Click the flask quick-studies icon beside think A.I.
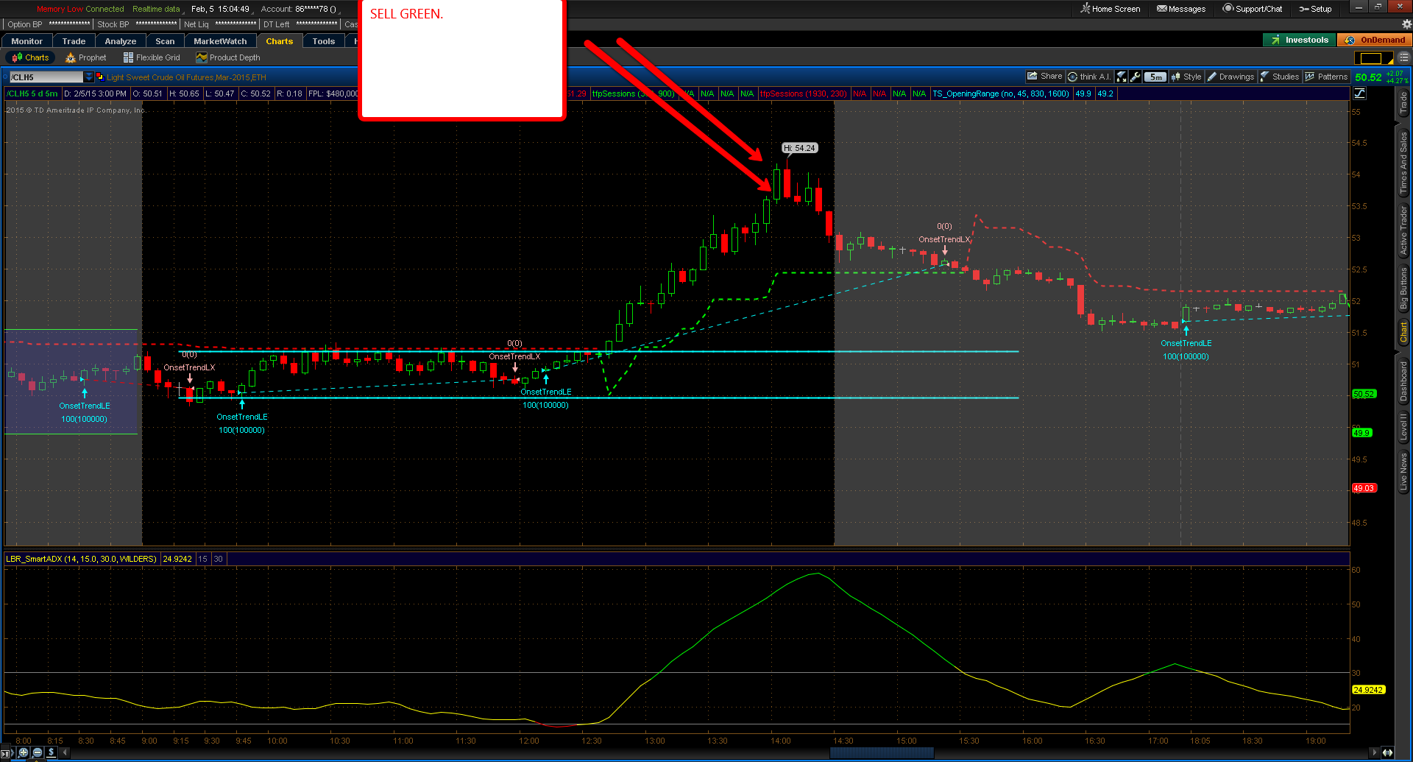This screenshot has height=762, width=1413. (1122, 77)
